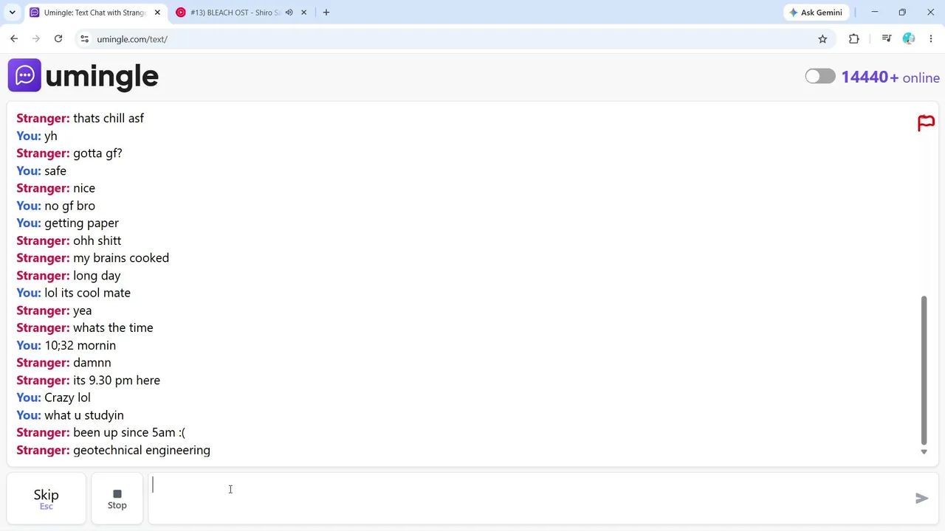Click the Stop button
The height and width of the screenshot is (531, 945).
[x=117, y=499]
